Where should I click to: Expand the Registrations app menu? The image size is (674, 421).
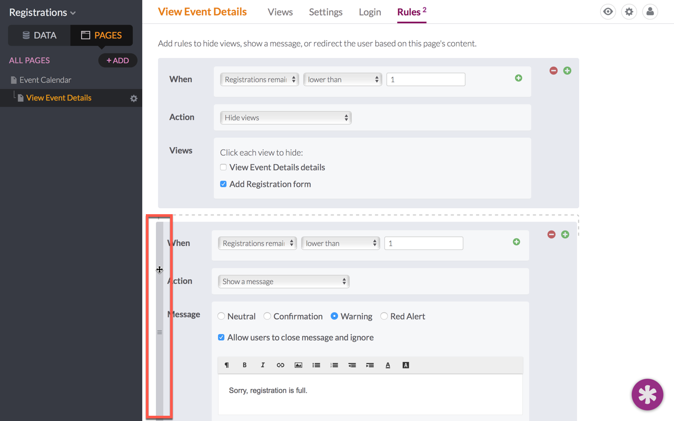click(x=43, y=12)
